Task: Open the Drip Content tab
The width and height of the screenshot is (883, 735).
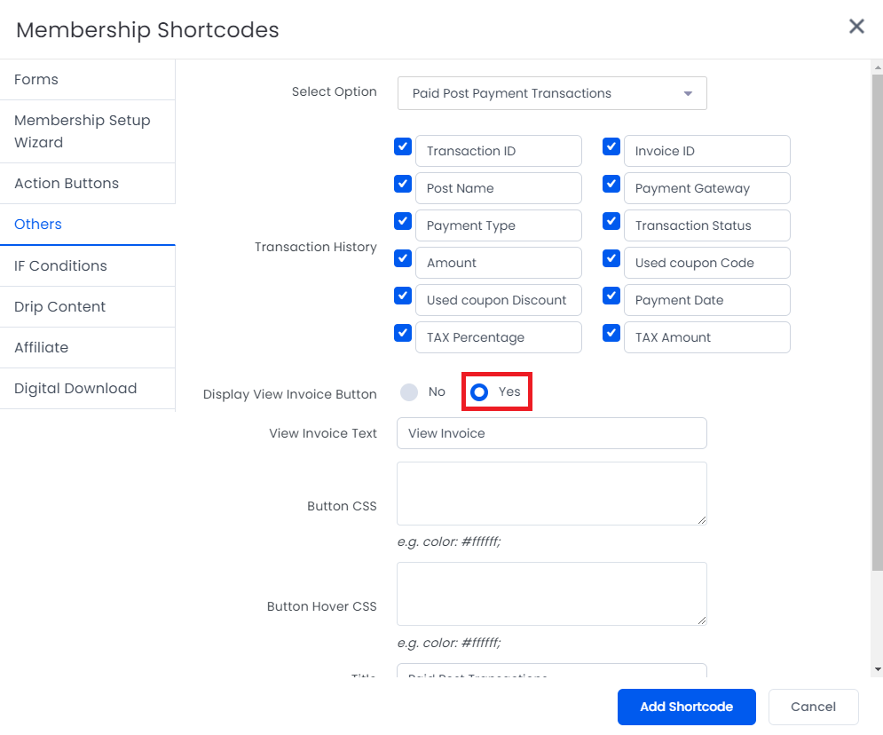Action: (x=87, y=306)
